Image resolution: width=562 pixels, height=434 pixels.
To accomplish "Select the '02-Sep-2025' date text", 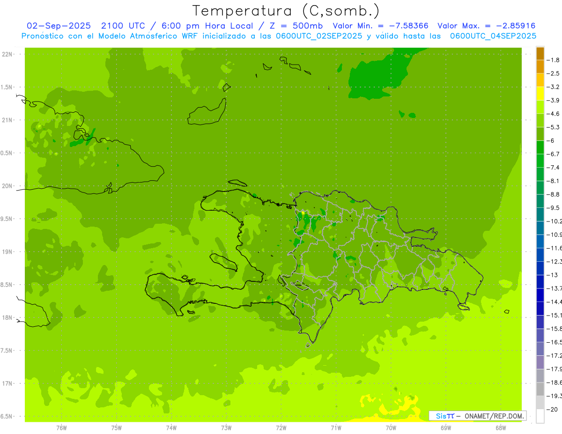I will (59, 26).
